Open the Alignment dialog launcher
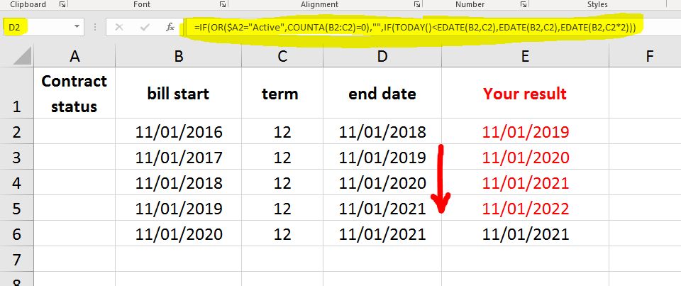Screen dimensions: 681x286 (417, 4)
